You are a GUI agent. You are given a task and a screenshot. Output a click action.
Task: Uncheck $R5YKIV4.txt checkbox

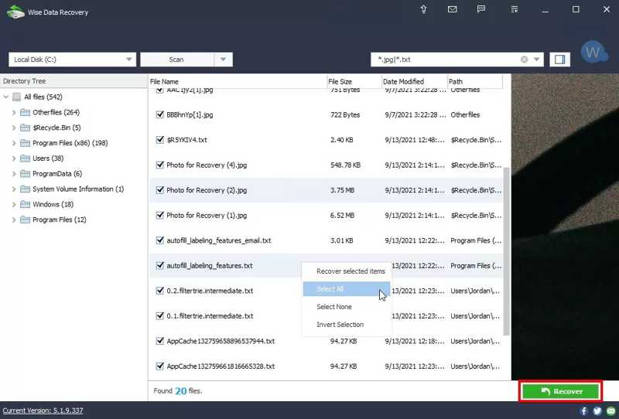click(x=160, y=140)
